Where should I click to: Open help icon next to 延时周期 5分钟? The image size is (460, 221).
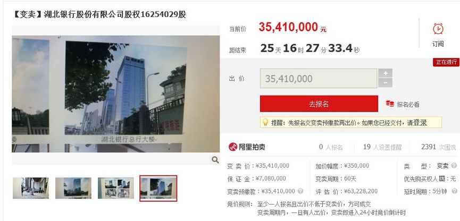point(454,191)
